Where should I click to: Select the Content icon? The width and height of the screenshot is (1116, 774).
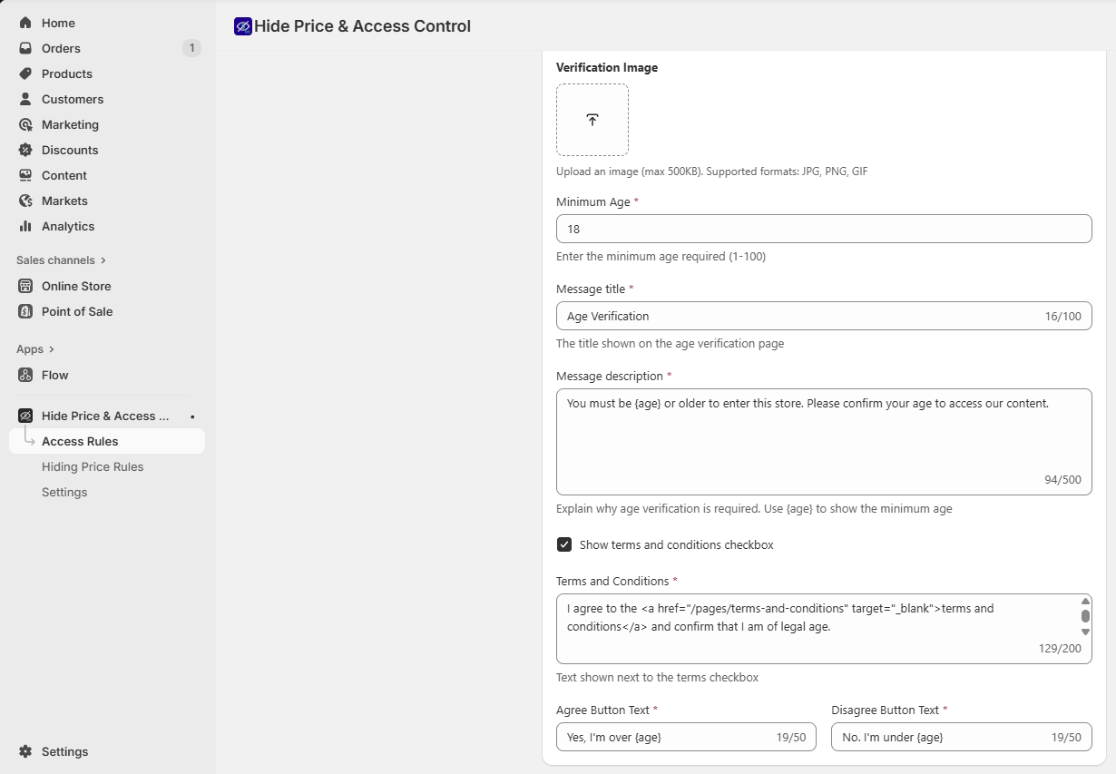pos(24,175)
